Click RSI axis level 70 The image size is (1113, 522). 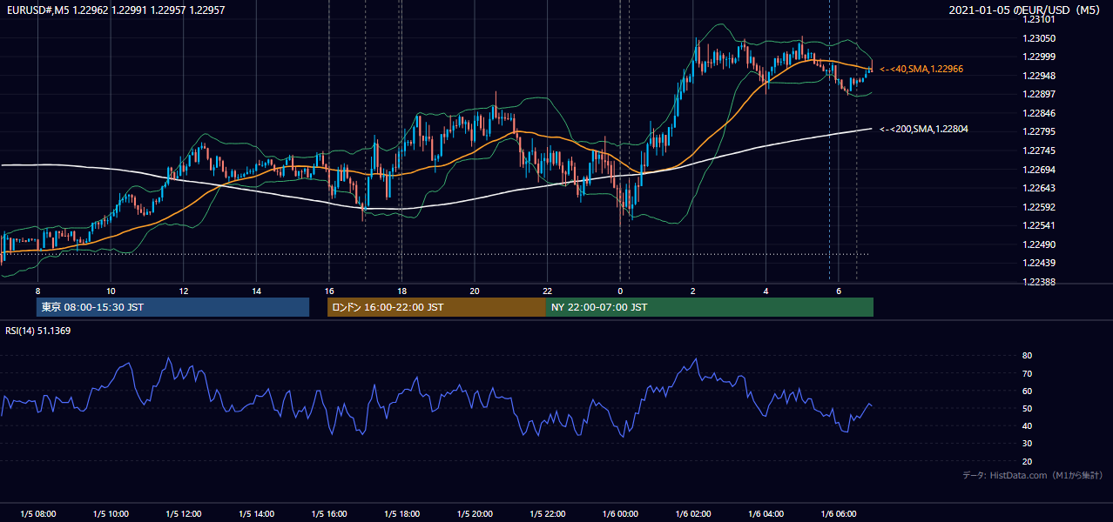tap(1028, 373)
